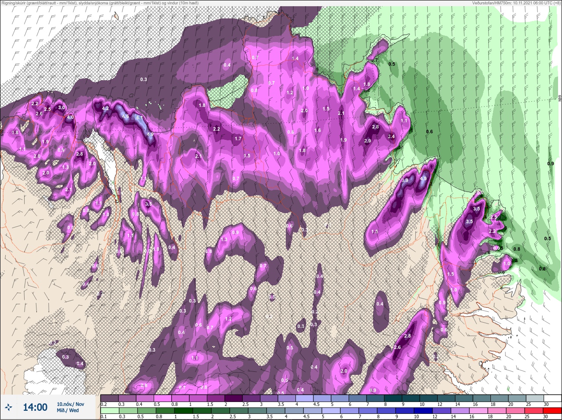Select the red swatch ending the lower legend row
This screenshot has width=562, height=420.
point(552,411)
